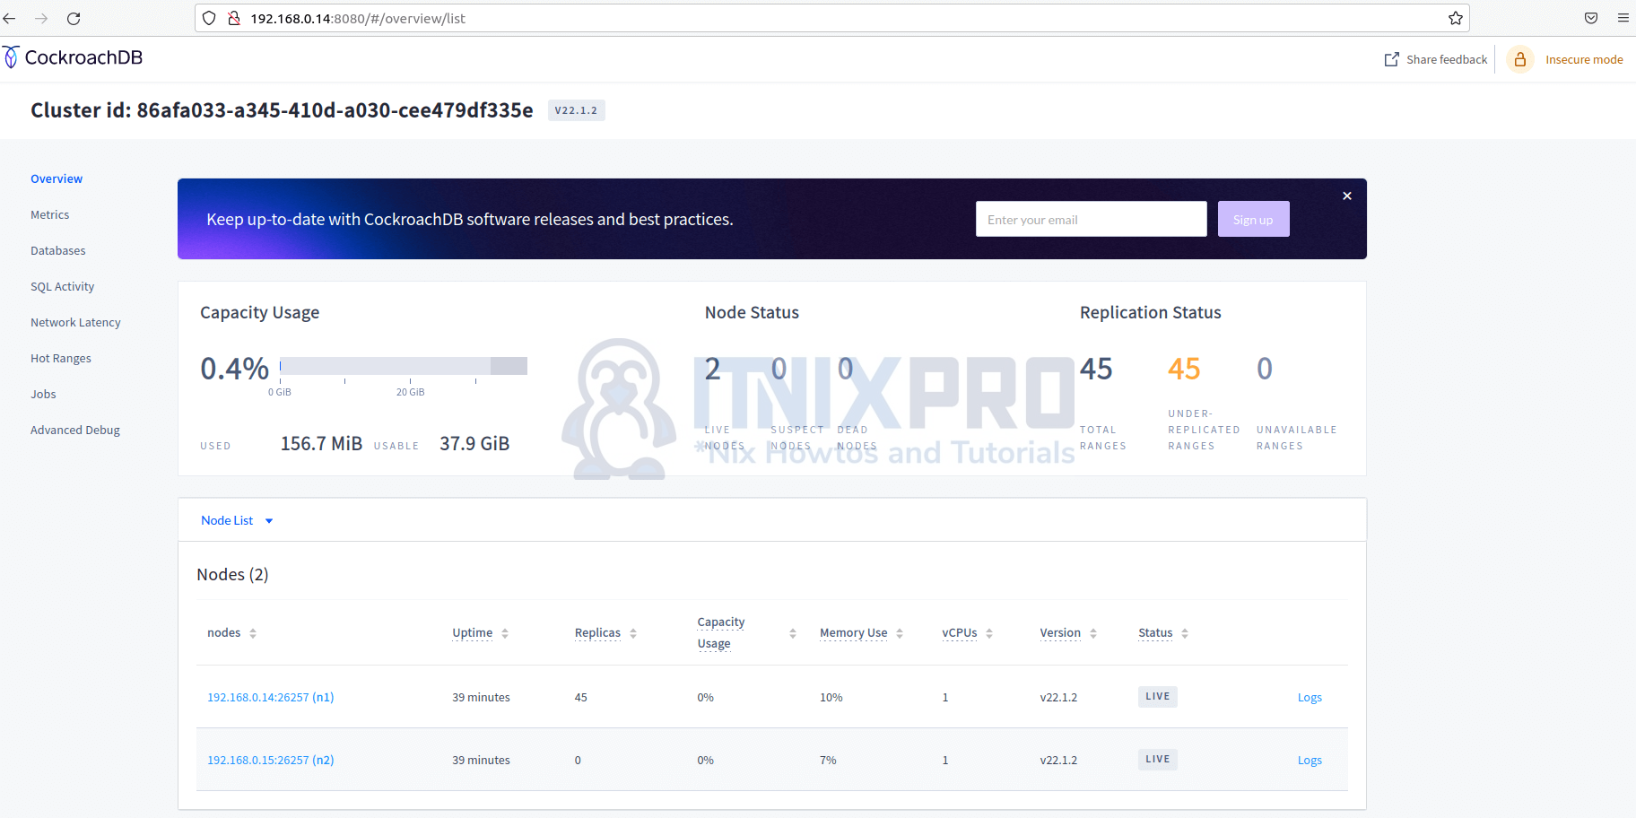Image resolution: width=1636 pixels, height=818 pixels.
Task: Click the CockroachDB logo icon
Action: point(11,57)
